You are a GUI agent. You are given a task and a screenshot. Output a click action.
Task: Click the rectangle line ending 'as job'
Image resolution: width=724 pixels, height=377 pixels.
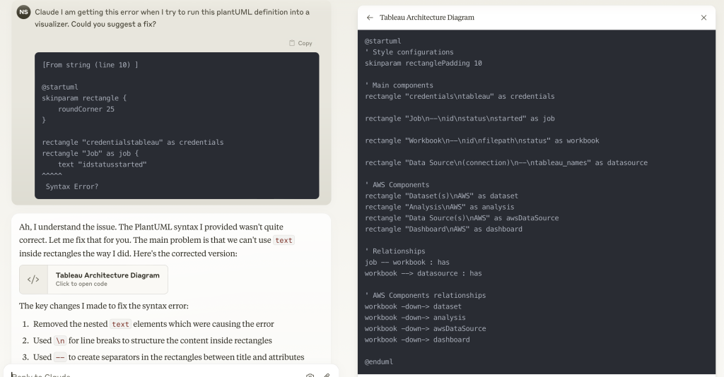(460, 119)
